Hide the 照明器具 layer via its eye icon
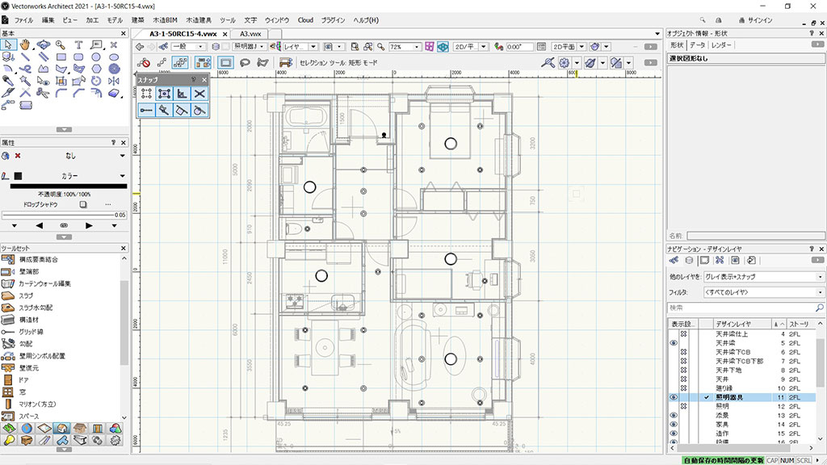The height and width of the screenshot is (465, 827). click(673, 397)
